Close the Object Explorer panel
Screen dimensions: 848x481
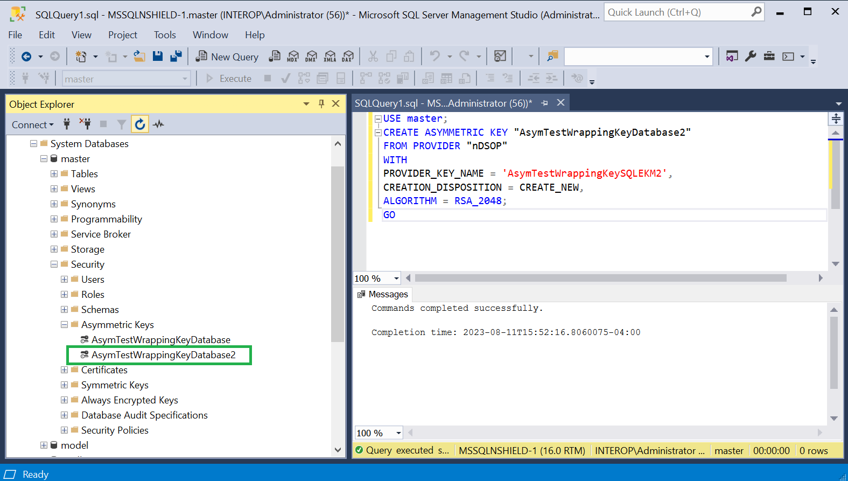point(336,103)
